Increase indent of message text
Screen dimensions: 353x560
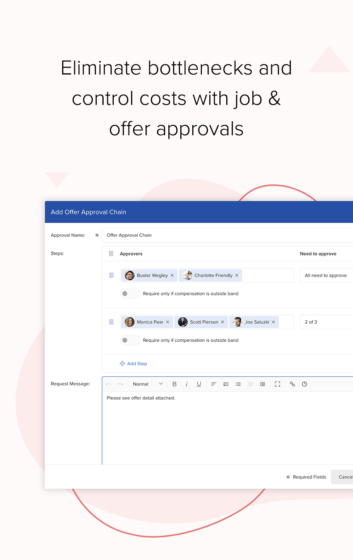pyautogui.click(x=262, y=384)
